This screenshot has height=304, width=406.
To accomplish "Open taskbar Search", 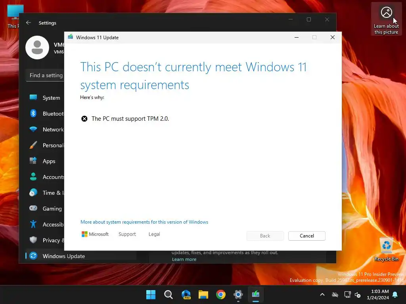I will coord(168,294).
